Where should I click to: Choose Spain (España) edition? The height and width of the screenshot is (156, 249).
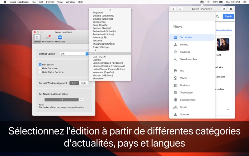point(110,25)
